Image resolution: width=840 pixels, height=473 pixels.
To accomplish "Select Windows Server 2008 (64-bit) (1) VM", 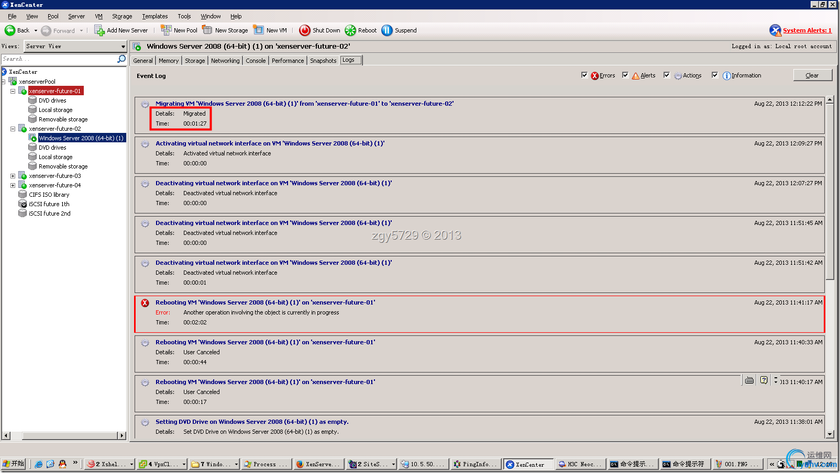I will pyautogui.click(x=81, y=138).
